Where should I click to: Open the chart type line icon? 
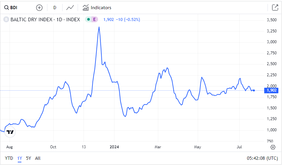70,8
